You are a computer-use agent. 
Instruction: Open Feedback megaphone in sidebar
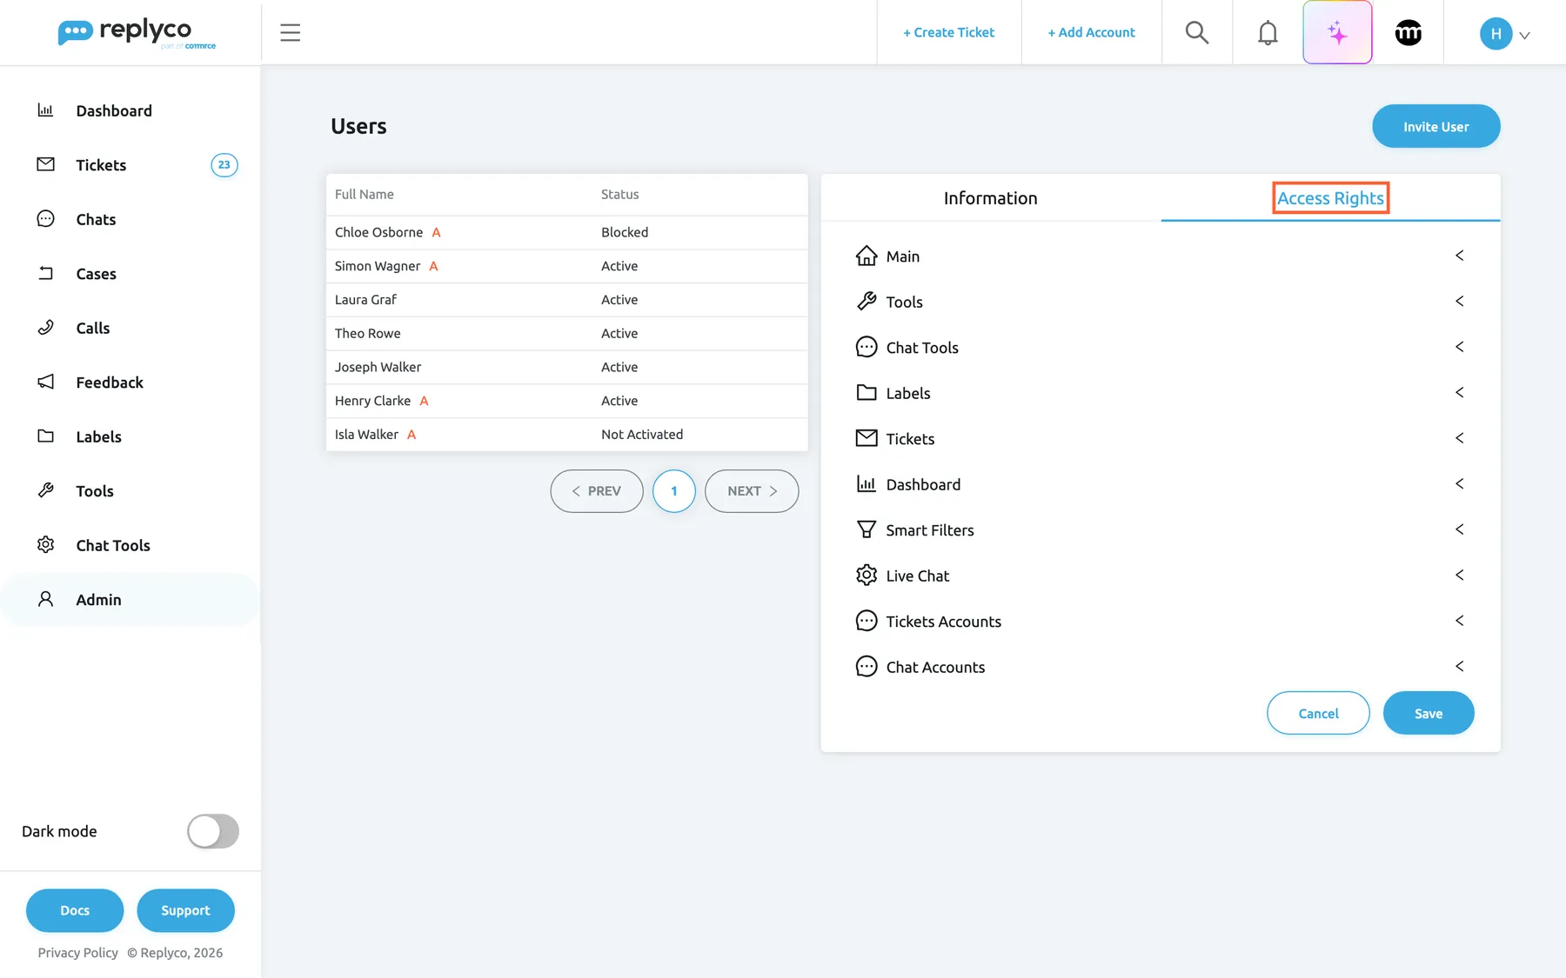click(109, 383)
